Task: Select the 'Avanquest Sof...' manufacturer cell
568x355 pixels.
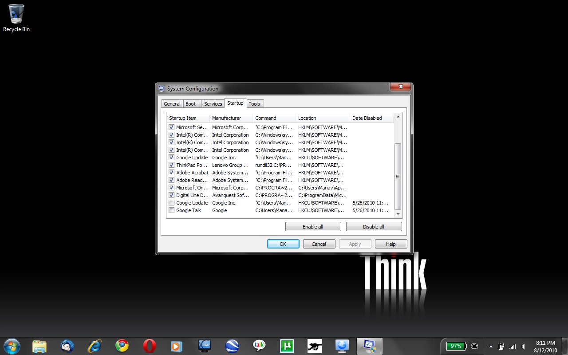Action: click(x=230, y=195)
